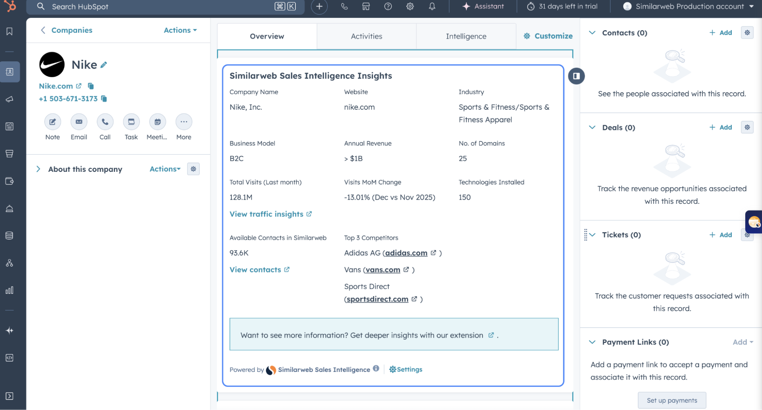Open the Bookmarks sidebar icon
The height and width of the screenshot is (410, 762).
click(10, 31)
